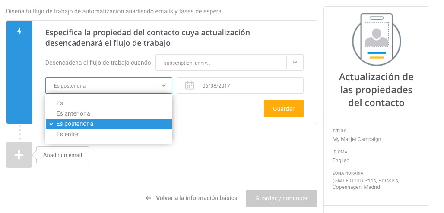Click the contact badge illustration
This screenshot has height=213, width=444.
376,40
